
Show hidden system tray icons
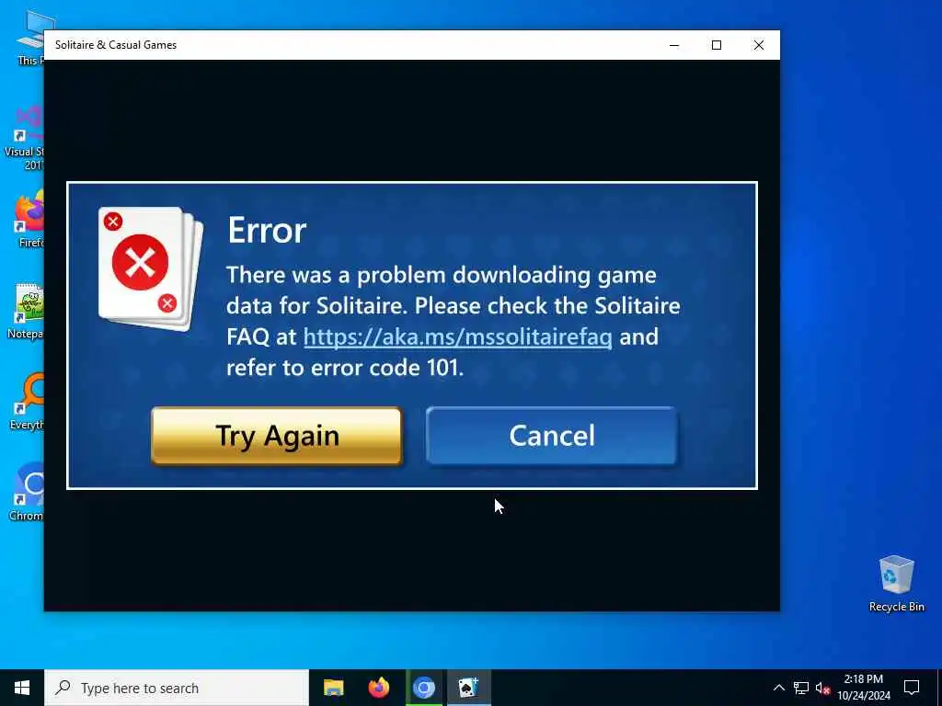(x=778, y=688)
